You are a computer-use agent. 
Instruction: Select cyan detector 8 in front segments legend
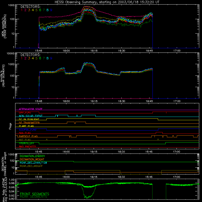47,10
